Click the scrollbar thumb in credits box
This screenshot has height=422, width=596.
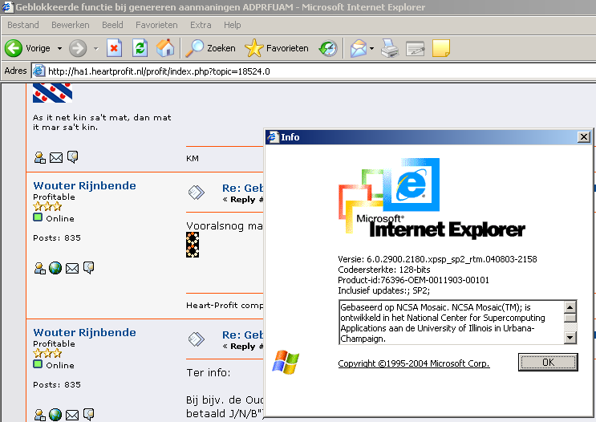click(x=570, y=318)
